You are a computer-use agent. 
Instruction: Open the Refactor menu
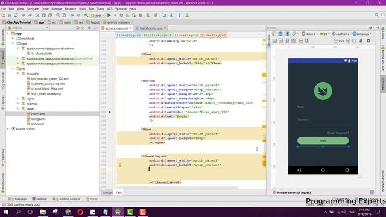[x=71, y=9]
